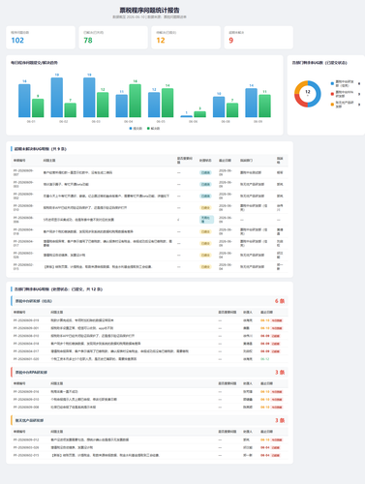Image resolution: width=365 pixels, height=484 pixels.
Task: Click the orange pending count 12 card
Action: 186,38
